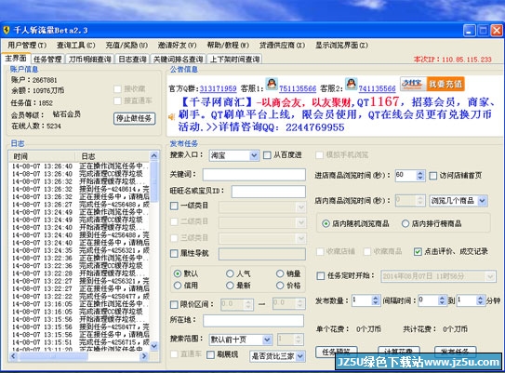Screen dimensions: 505x373
Task: Click the QQ penguin icon beside 客服1
Action: coord(272,85)
